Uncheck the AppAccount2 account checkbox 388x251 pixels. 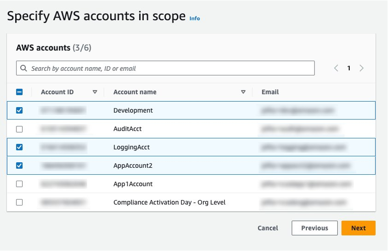[x=19, y=165]
